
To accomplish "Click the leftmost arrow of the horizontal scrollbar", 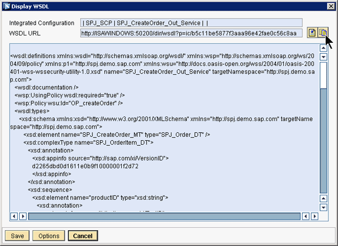I will tap(14, 216).
